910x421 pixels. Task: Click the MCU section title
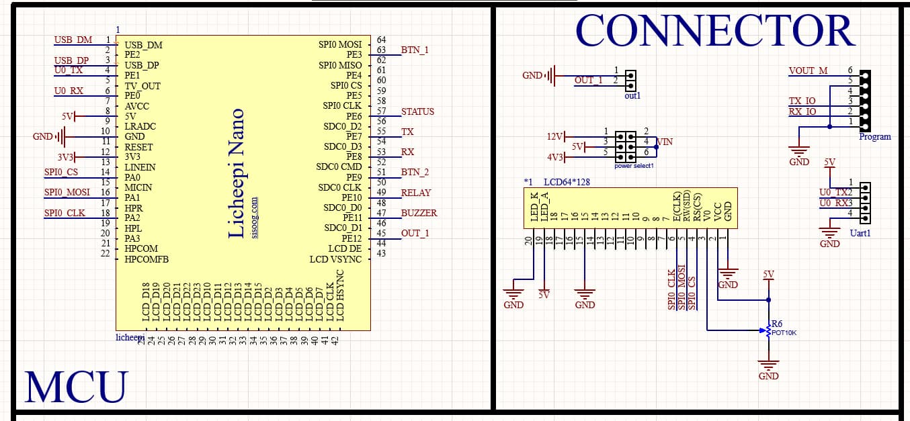76,387
